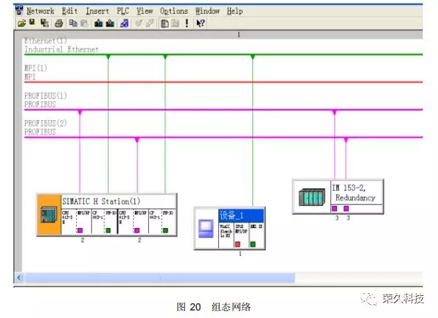Click the context Help arrow icon
The width and height of the screenshot is (438, 318).
tap(200, 23)
